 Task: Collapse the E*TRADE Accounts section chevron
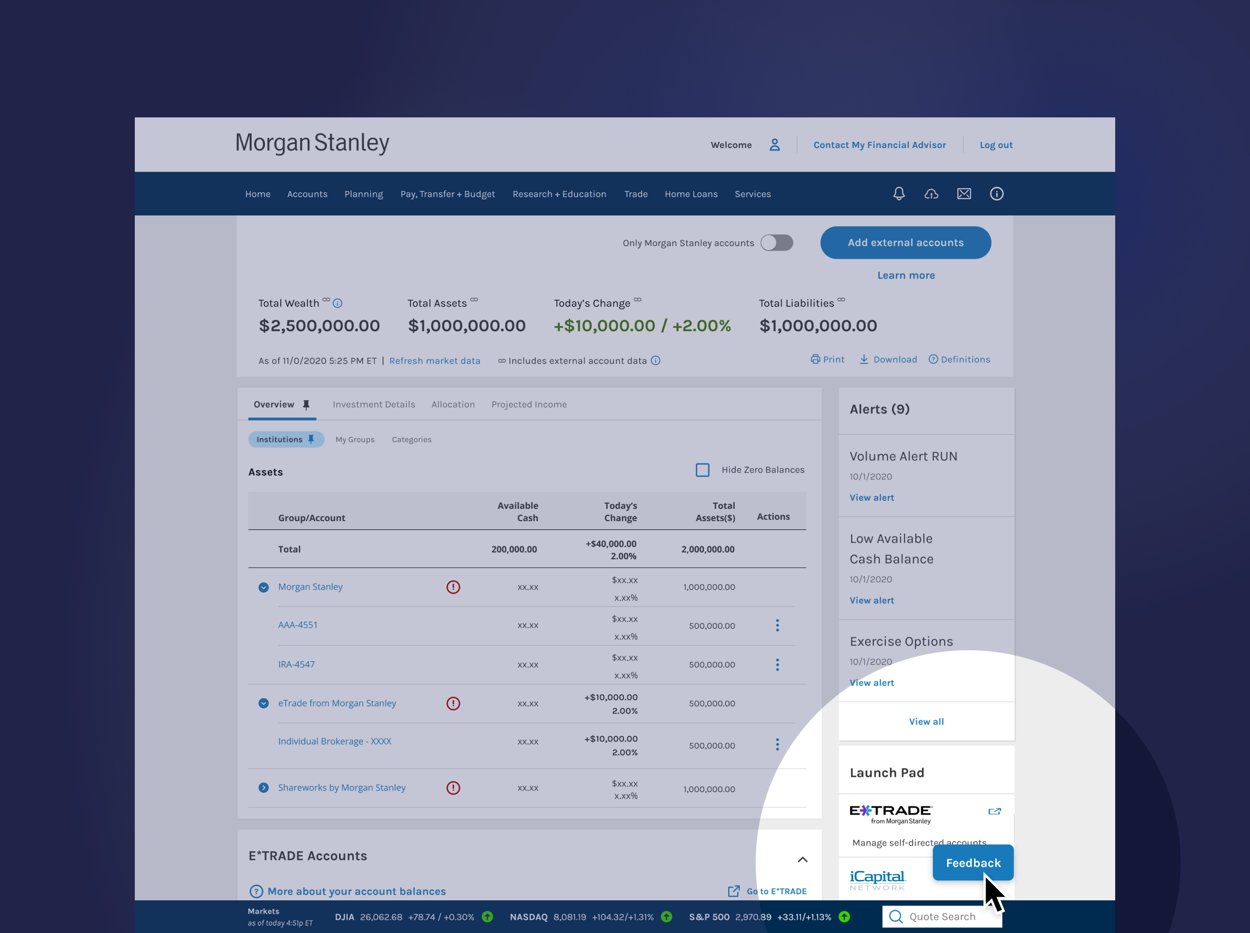(x=803, y=860)
